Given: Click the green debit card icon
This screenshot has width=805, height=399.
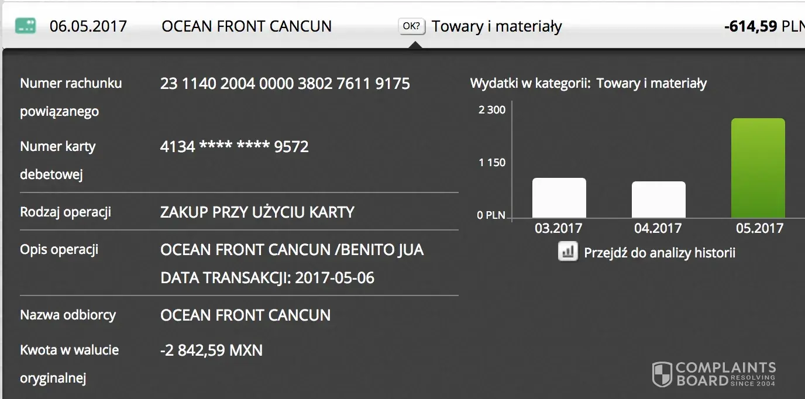Looking at the screenshot, I should pyautogui.click(x=25, y=26).
